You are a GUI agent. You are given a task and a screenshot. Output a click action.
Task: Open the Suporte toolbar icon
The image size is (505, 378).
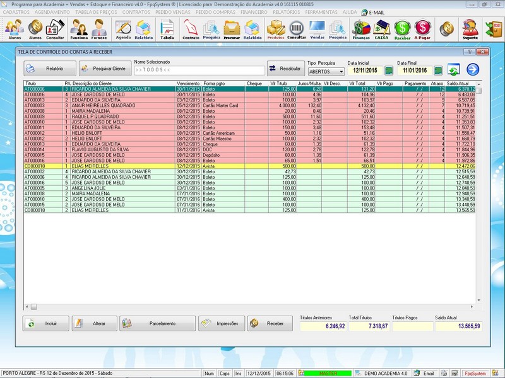pyautogui.click(x=470, y=29)
